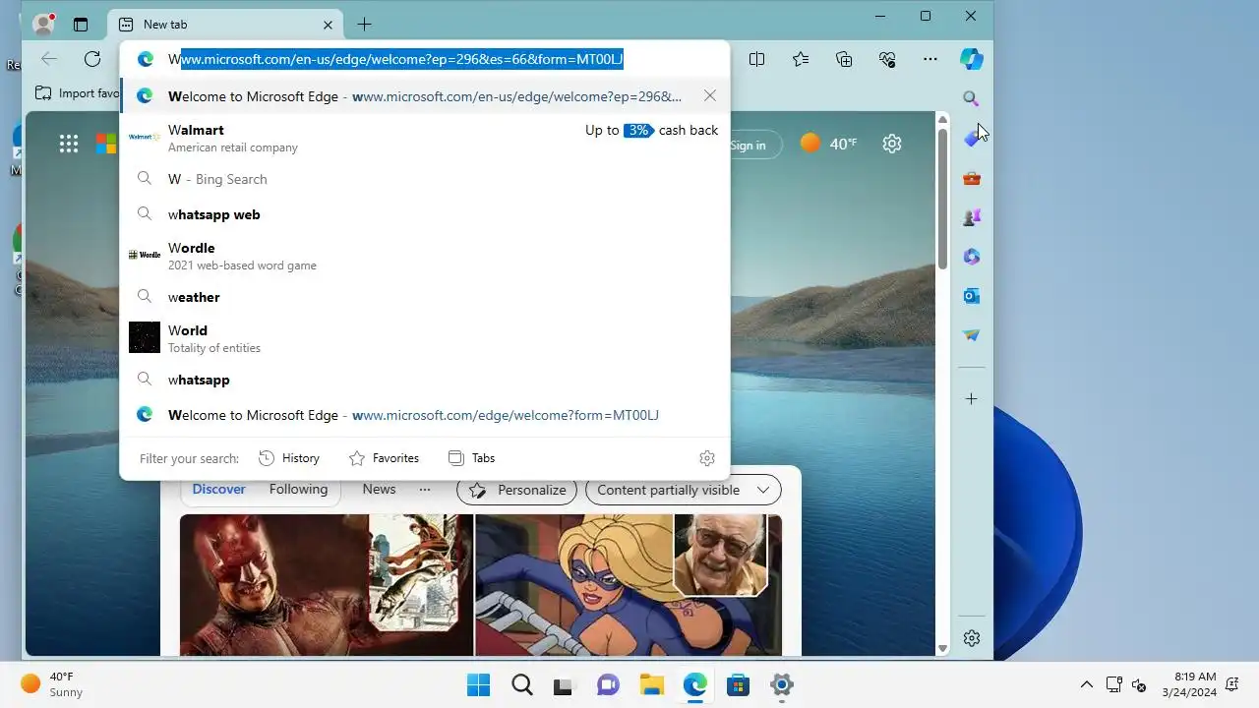The height and width of the screenshot is (708, 1259).
Task: Open the sidebar Outlook icon
Action: point(972,296)
